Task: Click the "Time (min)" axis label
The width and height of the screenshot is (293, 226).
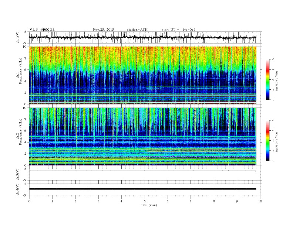Action: click(x=148, y=205)
